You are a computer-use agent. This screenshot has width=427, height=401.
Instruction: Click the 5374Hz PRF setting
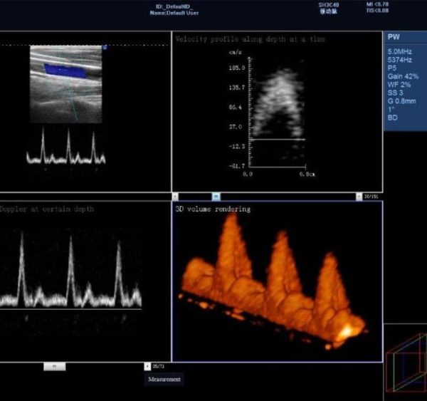point(399,60)
